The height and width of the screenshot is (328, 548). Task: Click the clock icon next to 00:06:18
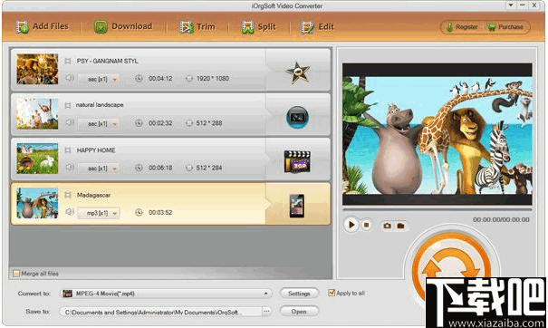tap(139, 168)
